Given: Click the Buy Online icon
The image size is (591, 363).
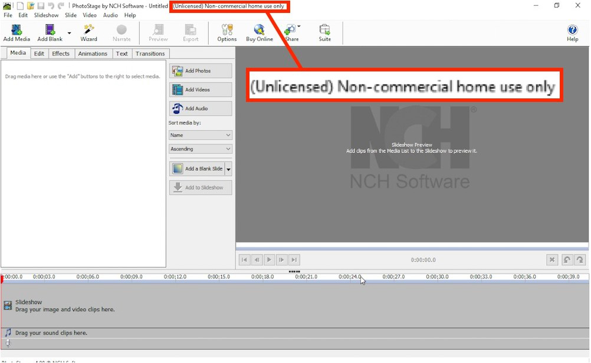Looking at the screenshot, I should pyautogui.click(x=260, y=33).
